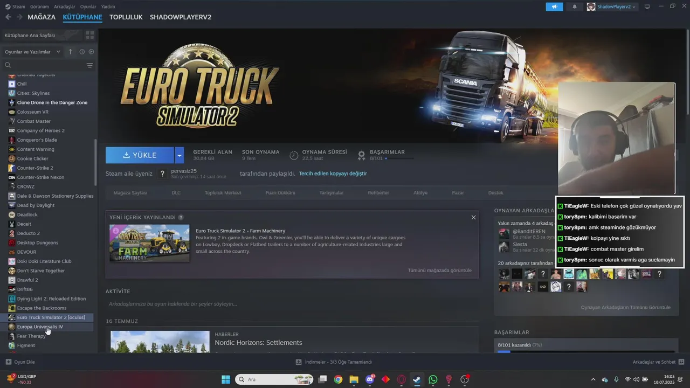Open the Steam menu
690x388 pixels.
(15, 6)
